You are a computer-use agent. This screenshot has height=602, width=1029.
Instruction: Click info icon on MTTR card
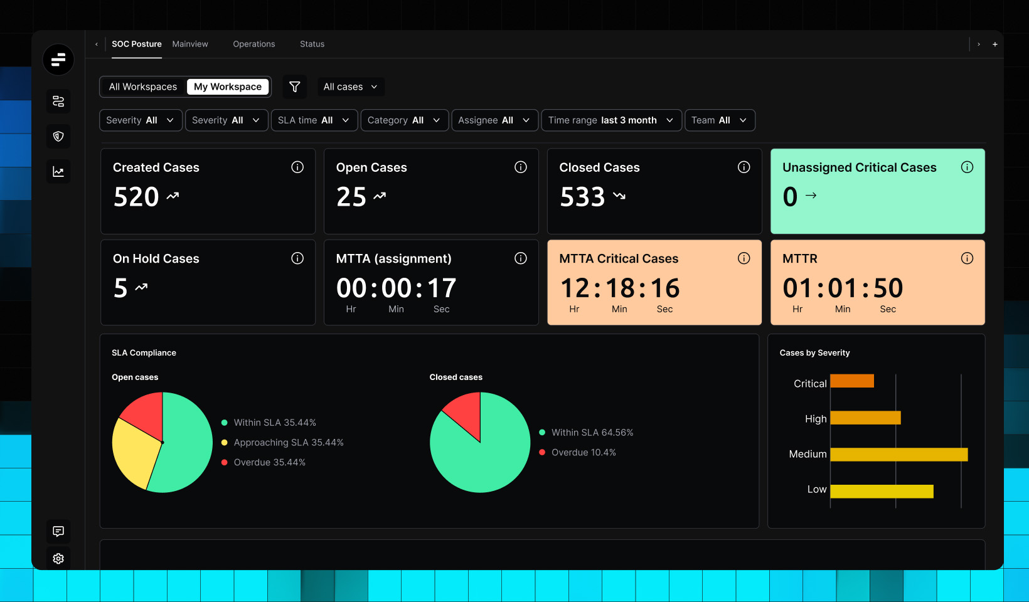click(967, 258)
